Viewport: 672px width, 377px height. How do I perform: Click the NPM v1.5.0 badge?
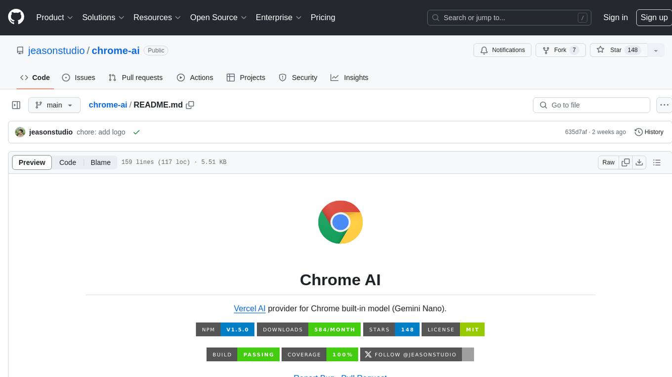click(x=225, y=329)
